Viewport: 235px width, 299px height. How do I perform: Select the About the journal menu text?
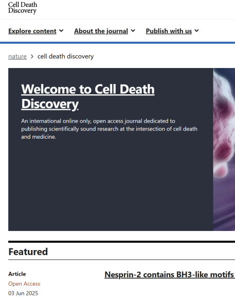click(x=101, y=31)
